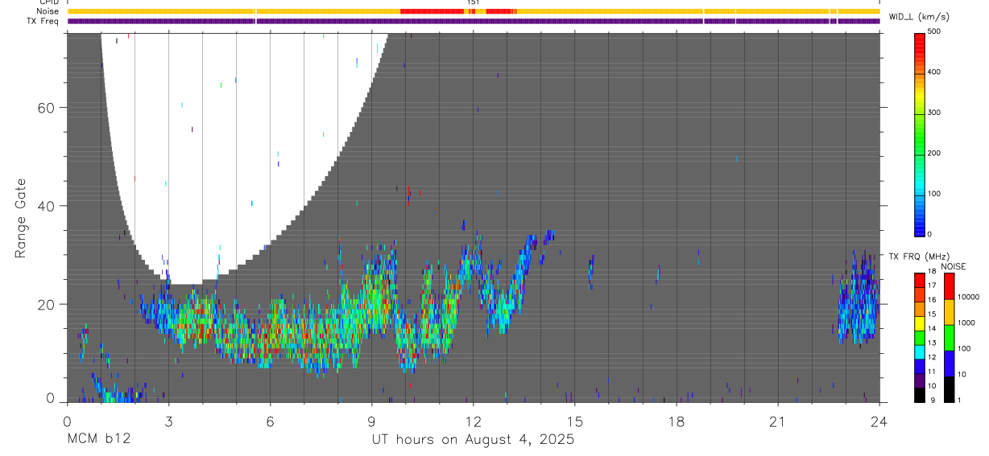Select x-axis tick label "3"

click(x=168, y=422)
